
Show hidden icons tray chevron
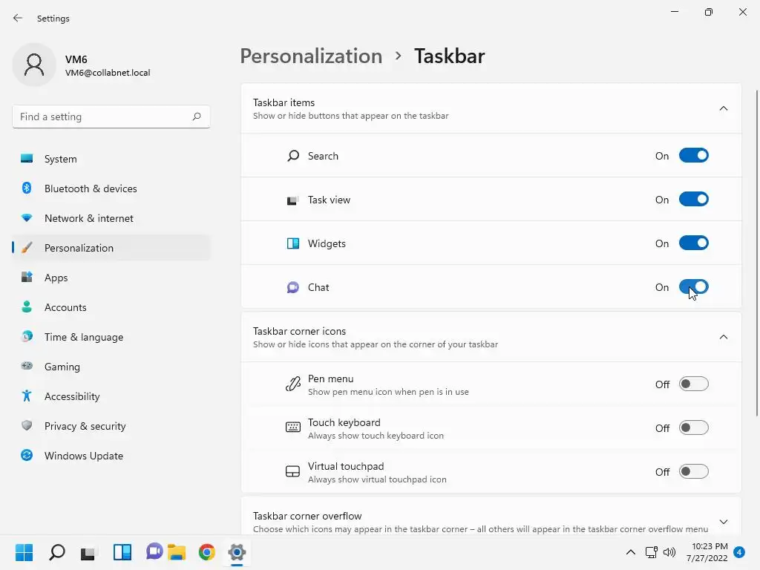pyautogui.click(x=631, y=552)
